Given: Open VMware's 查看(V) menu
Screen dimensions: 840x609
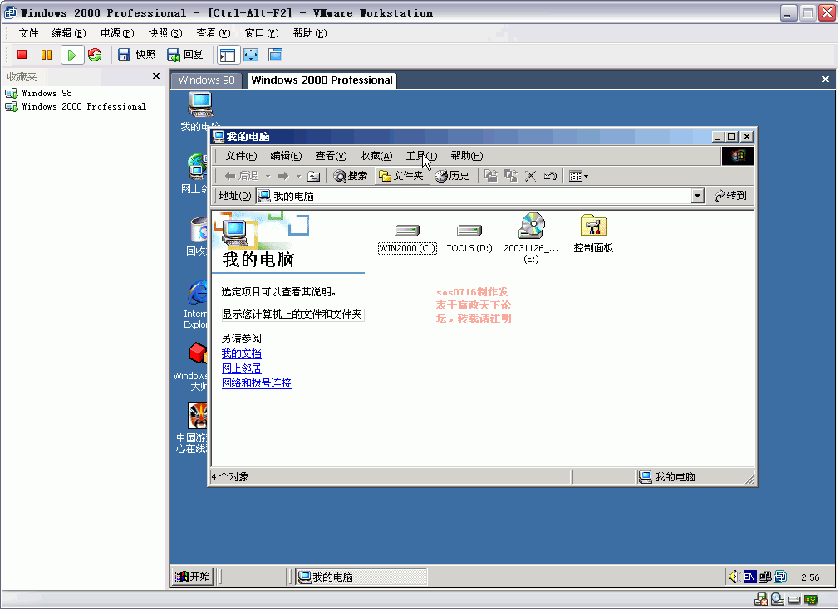Looking at the screenshot, I should 214,33.
